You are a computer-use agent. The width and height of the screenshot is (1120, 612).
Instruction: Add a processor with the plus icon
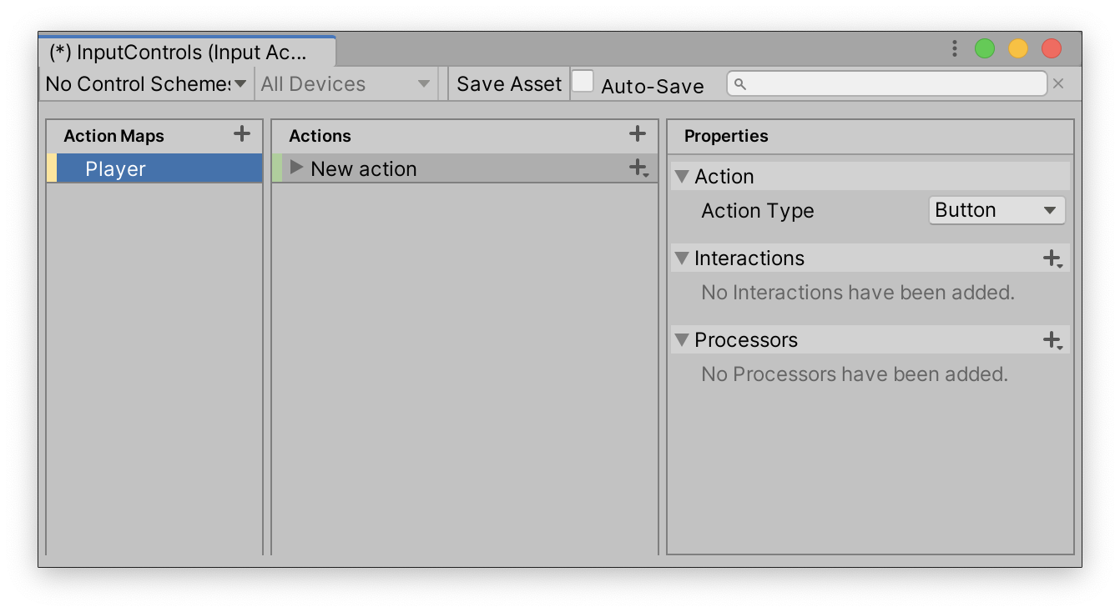[1053, 340]
